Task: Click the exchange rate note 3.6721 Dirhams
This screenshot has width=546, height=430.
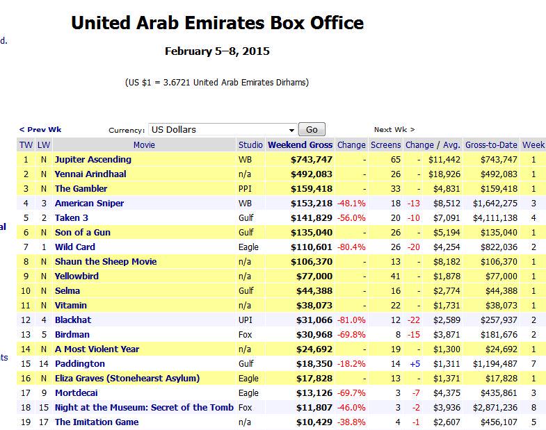Action: coord(217,83)
